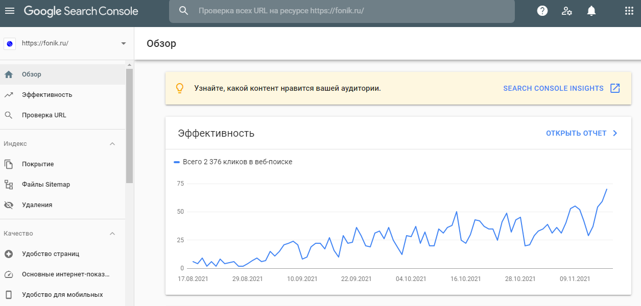Open users and settings icon
This screenshot has height=306, width=641.
tap(567, 11)
